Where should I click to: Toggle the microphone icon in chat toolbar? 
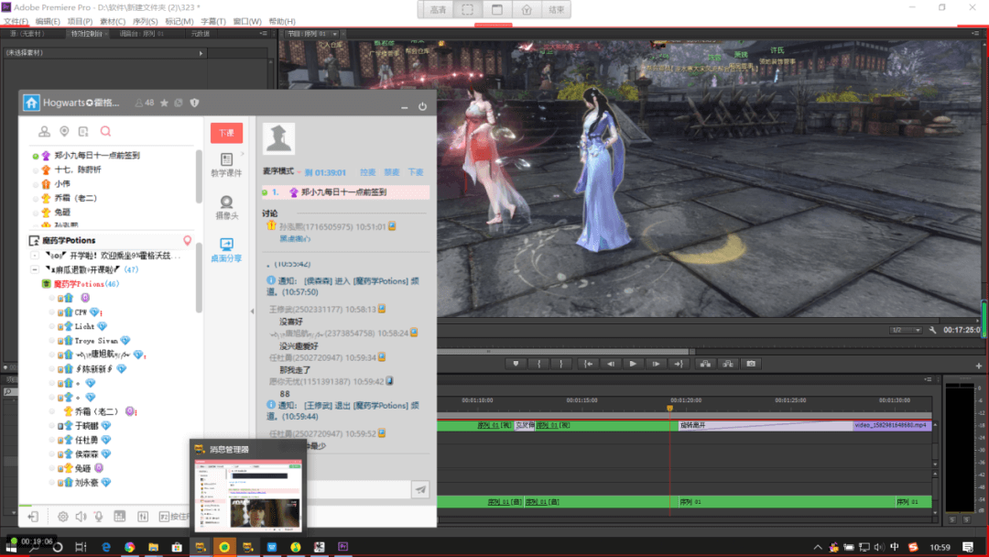tap(99, 517)
